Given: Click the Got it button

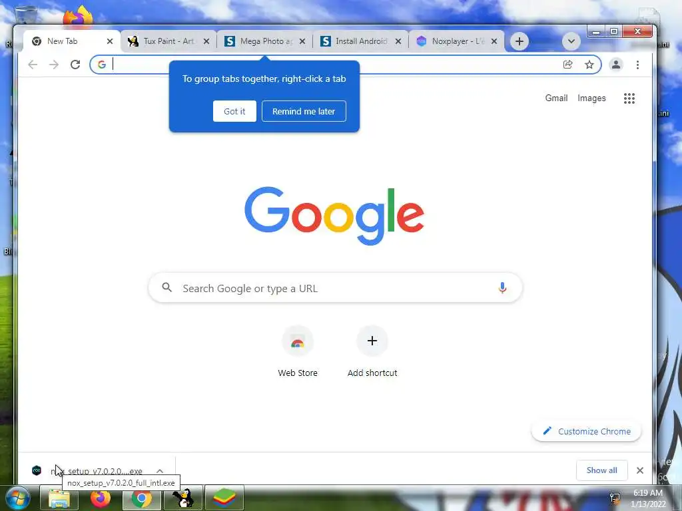Looking at the screenshot, I should [x=234, y=111].
